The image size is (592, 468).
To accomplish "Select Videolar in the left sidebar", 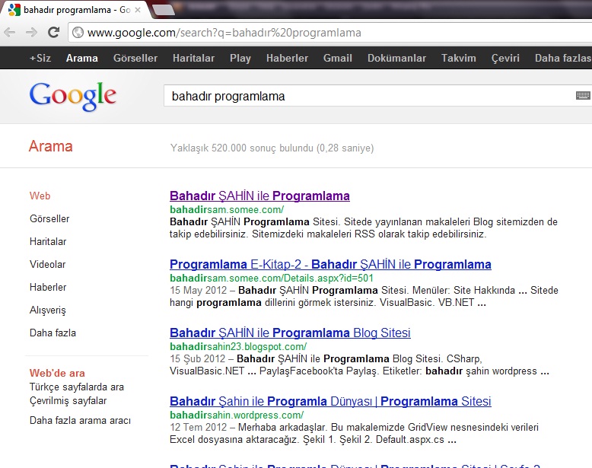I will coord(48,264).
